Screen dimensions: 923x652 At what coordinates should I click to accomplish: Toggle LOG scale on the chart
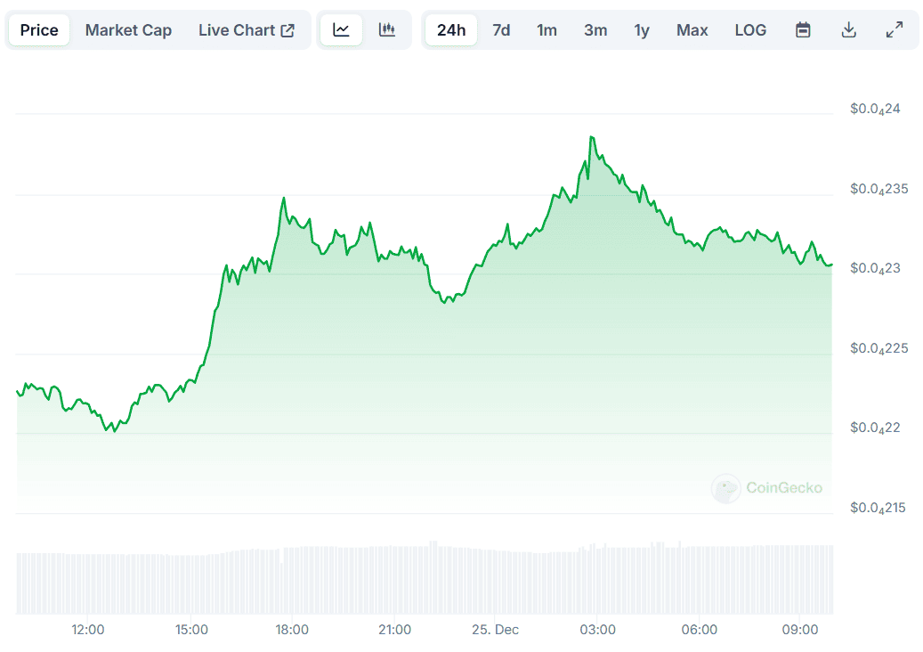click(x=750, y=30)
